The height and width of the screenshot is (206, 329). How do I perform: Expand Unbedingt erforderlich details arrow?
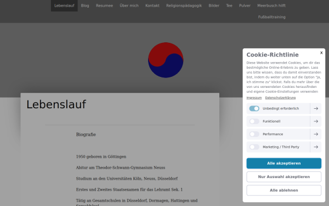coord(316,108)
